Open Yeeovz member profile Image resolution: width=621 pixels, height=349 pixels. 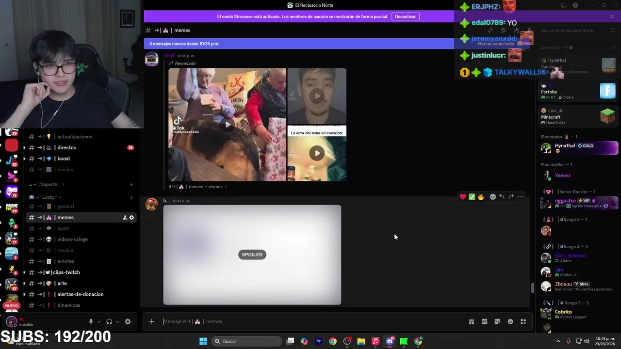[578, 175]
